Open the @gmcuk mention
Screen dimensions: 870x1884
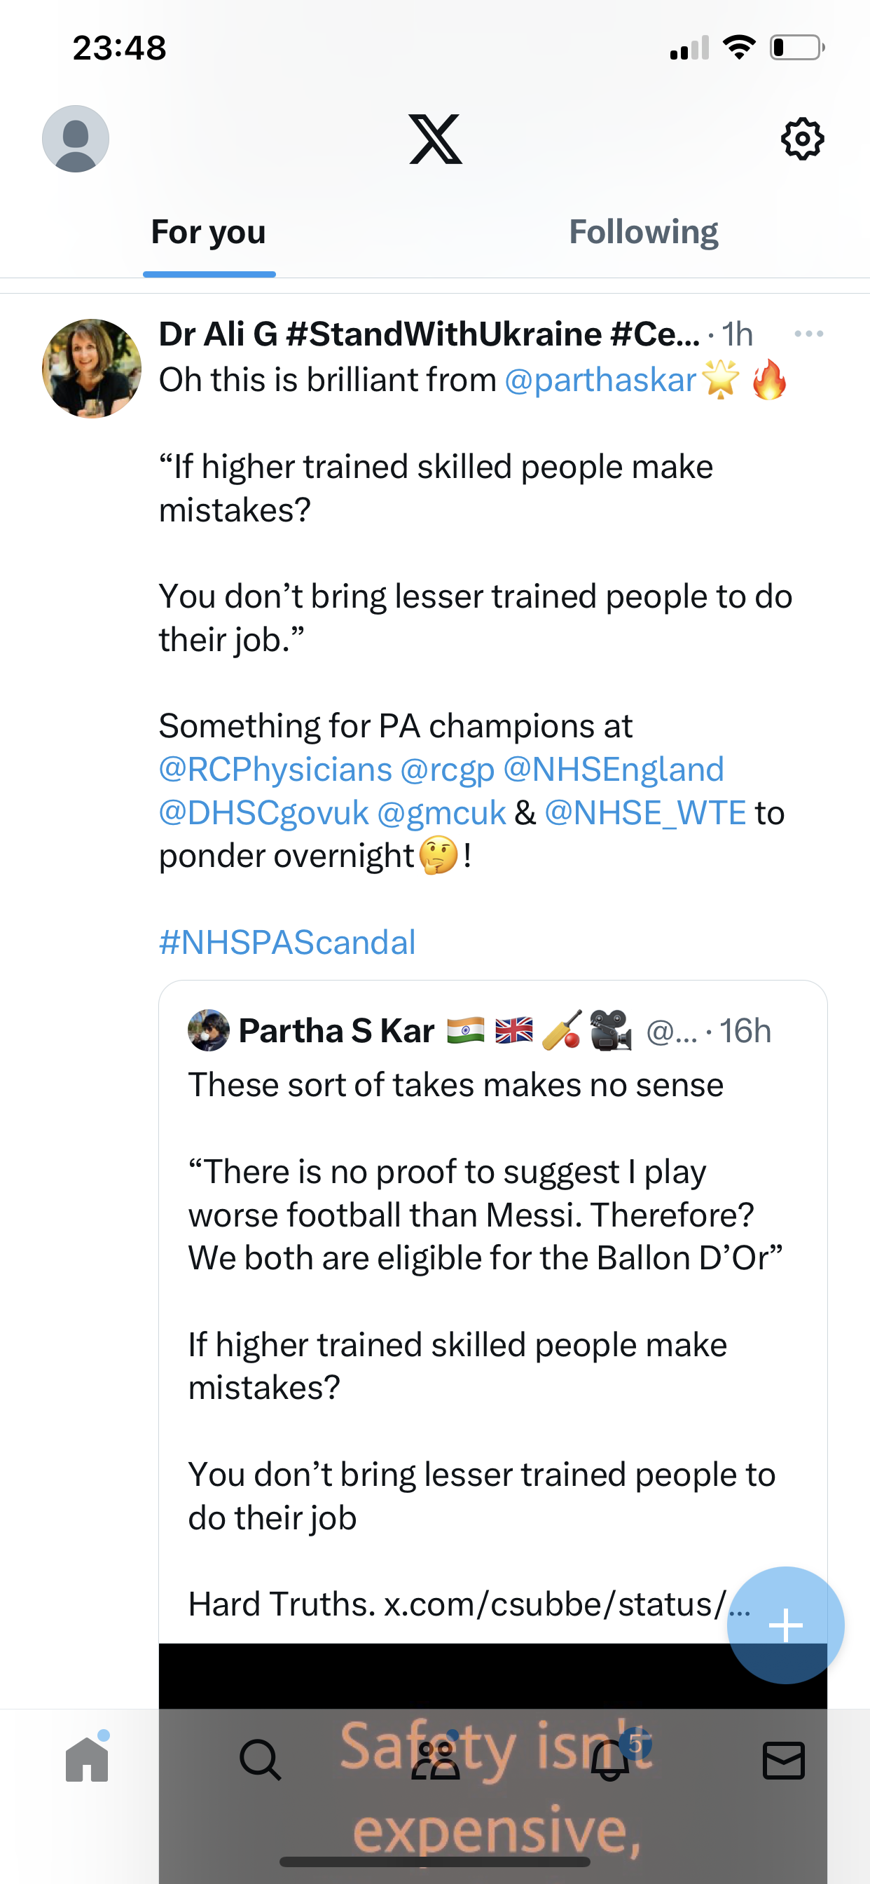click(441, 812)
